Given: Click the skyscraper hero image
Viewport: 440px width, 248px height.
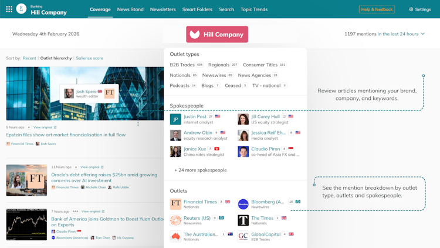Looking at the screenshot, I should [84, 93].
